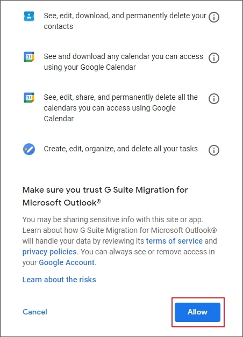Click the blue Contacts icon
This screenshot has width=243, height=337.
coord(29,16)
